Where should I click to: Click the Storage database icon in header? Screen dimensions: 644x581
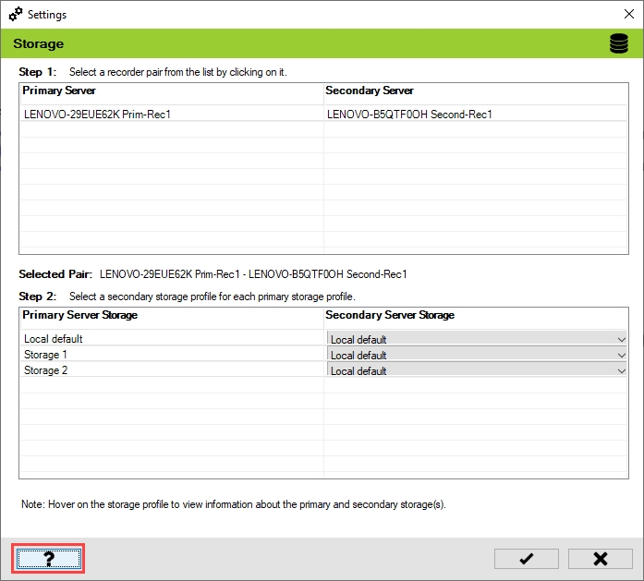(x=618, y=44)
